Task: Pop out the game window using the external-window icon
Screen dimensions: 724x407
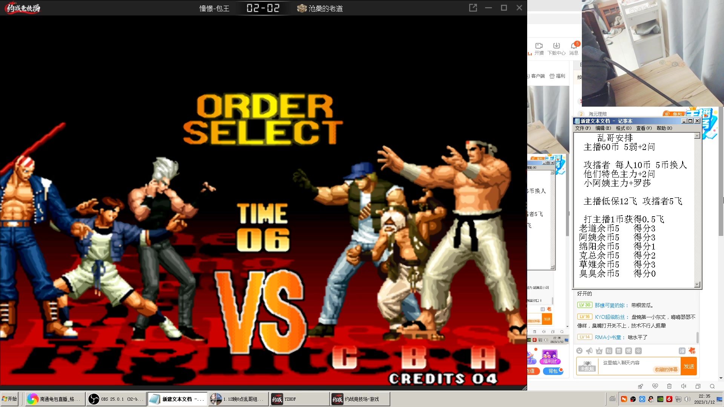Action: (473, 8)
